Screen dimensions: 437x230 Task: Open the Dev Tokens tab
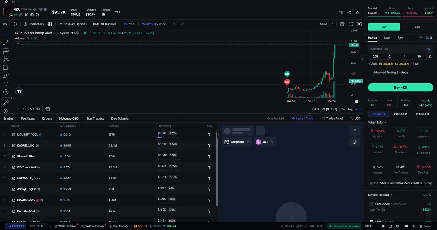pos(120,118)
